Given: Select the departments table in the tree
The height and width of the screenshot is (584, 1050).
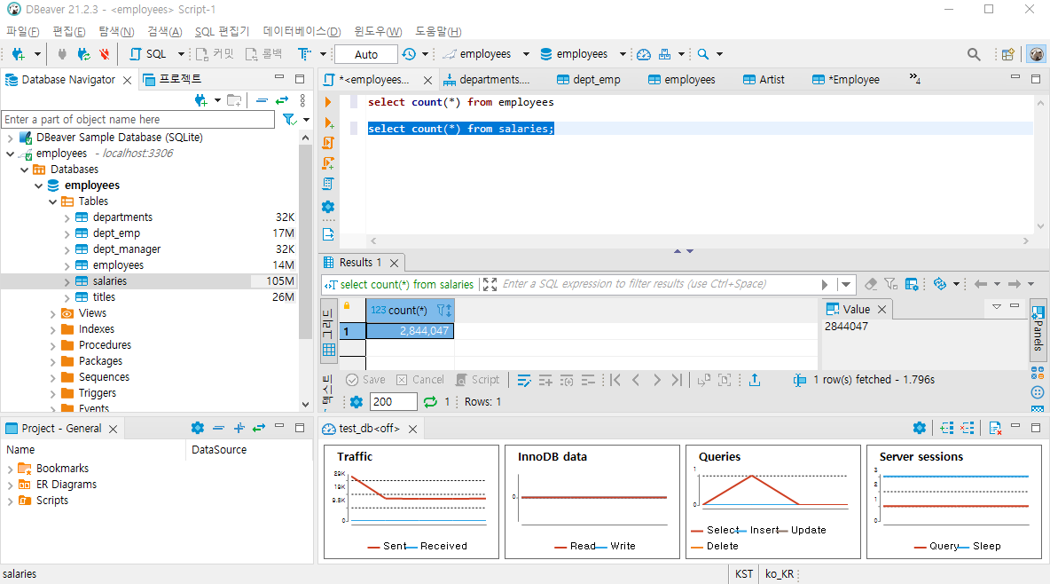Looking at the screenshot, I should (x=122, y=217).
